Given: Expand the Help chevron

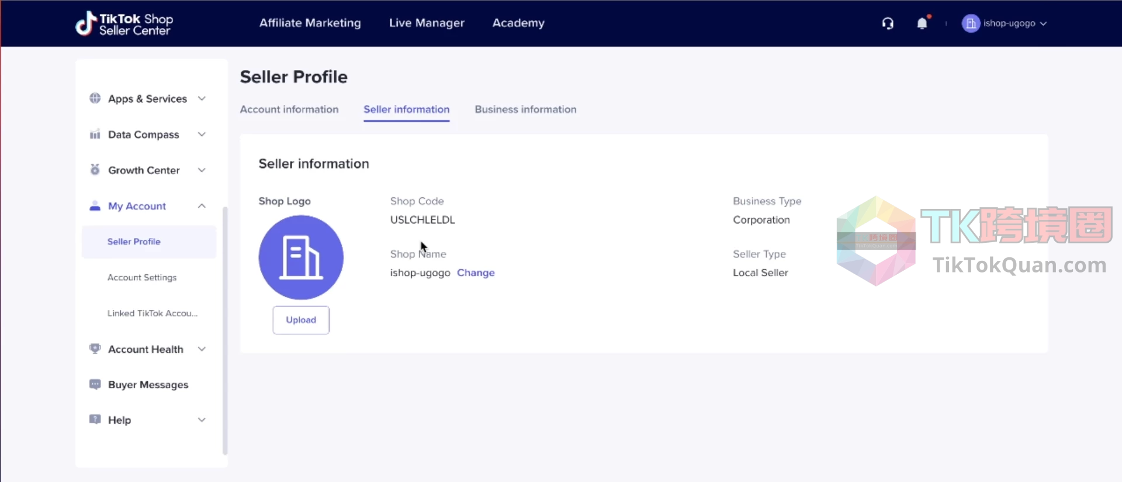Looking at the screenshot, I should click(x=202, y=420).
